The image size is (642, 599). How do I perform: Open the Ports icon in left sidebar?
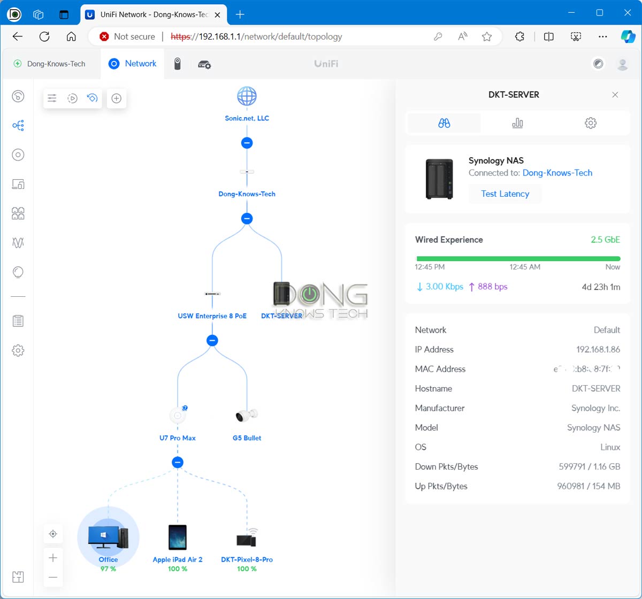[x=18, y=214]
